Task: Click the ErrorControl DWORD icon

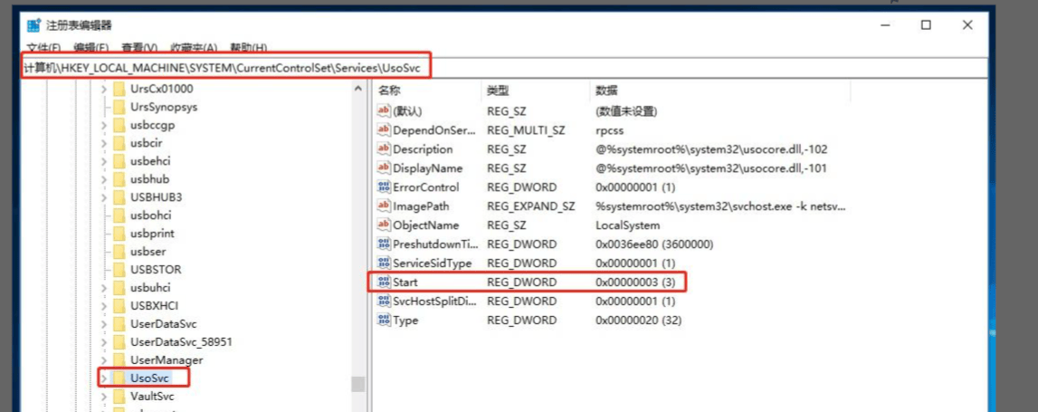Action: [383, 187]
